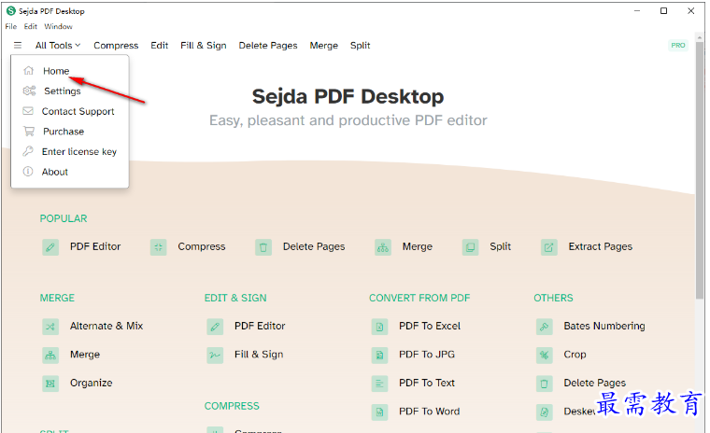This screenshot has width=710, height=433.
Task: Expand the All Tools dropdown
Action: [x=58, y=45]
